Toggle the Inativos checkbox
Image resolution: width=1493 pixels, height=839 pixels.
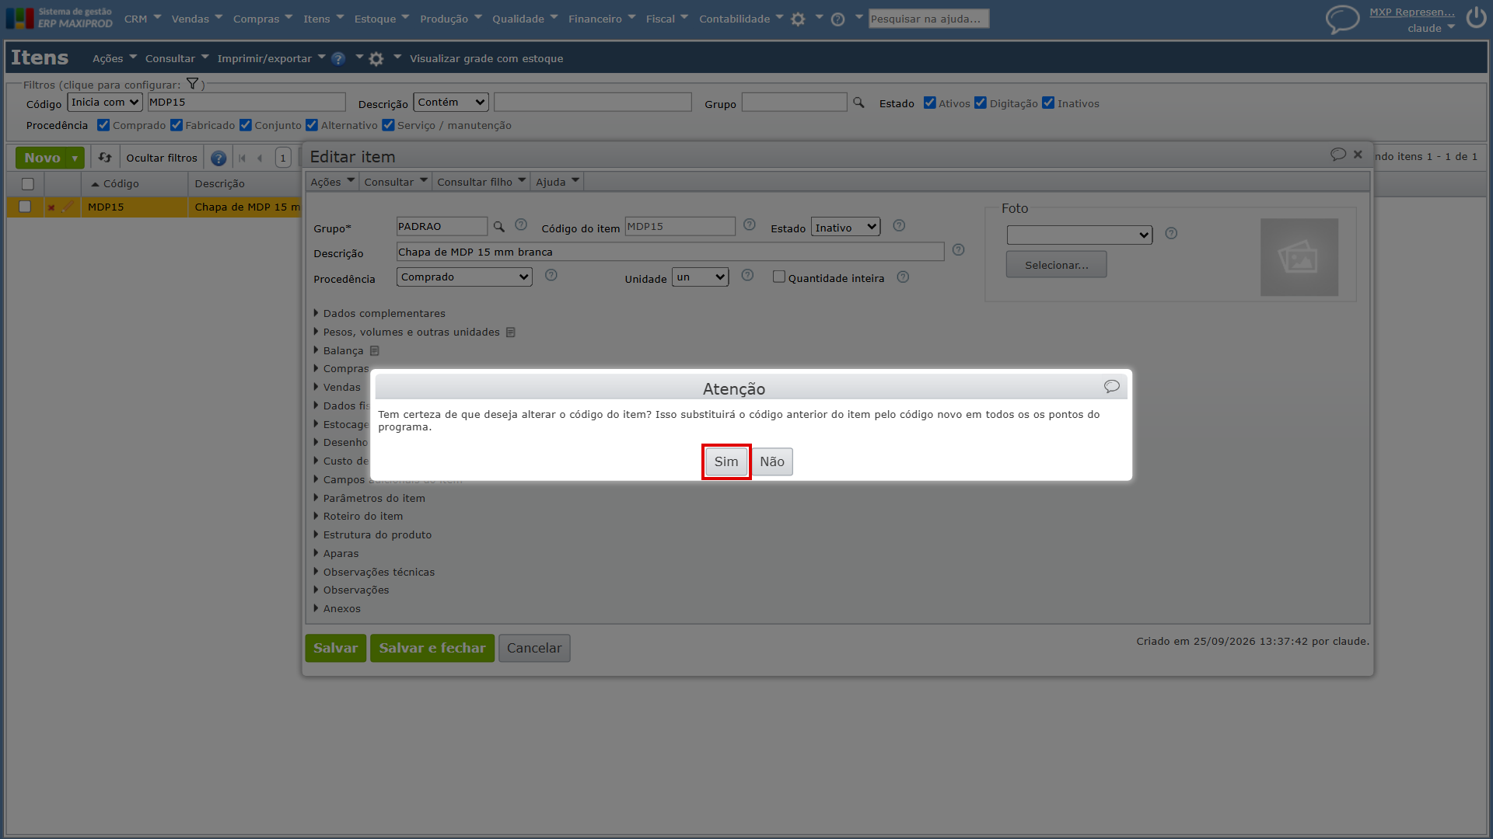1047,103
